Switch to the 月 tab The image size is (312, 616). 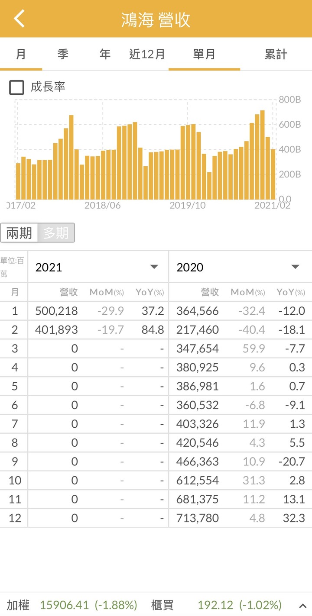point(21,54)
